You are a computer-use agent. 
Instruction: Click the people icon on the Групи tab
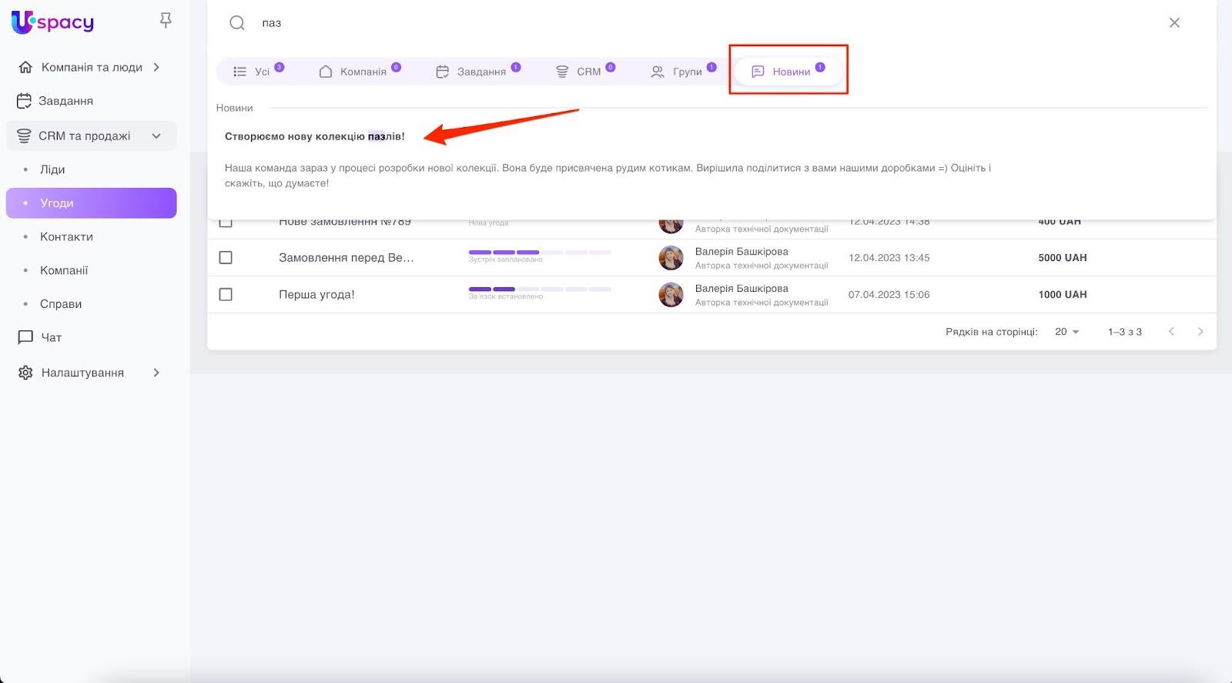[658, 72]
